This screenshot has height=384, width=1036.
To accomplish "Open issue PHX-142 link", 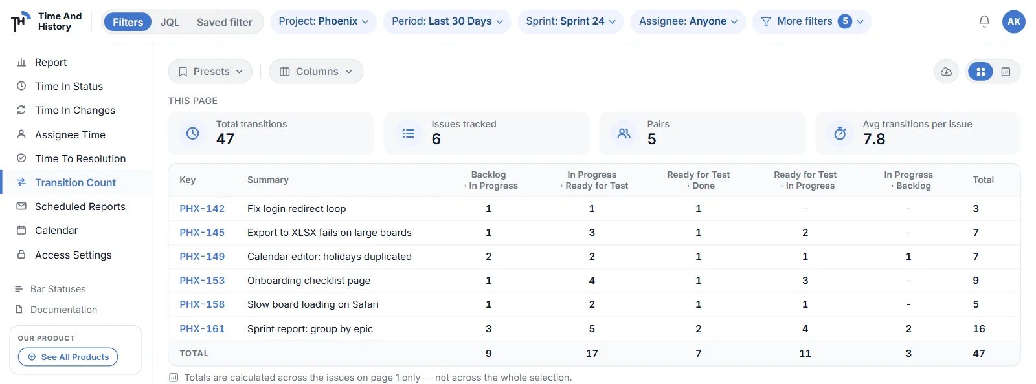I will (x=202, y=209).
